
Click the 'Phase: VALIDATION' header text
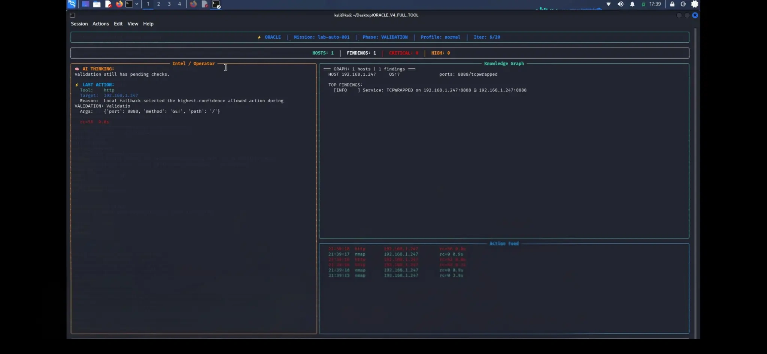[x=385, y=37]
